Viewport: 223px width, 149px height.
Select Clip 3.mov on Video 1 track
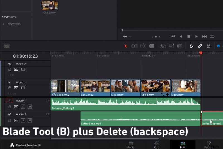click(x=125, y=88)
